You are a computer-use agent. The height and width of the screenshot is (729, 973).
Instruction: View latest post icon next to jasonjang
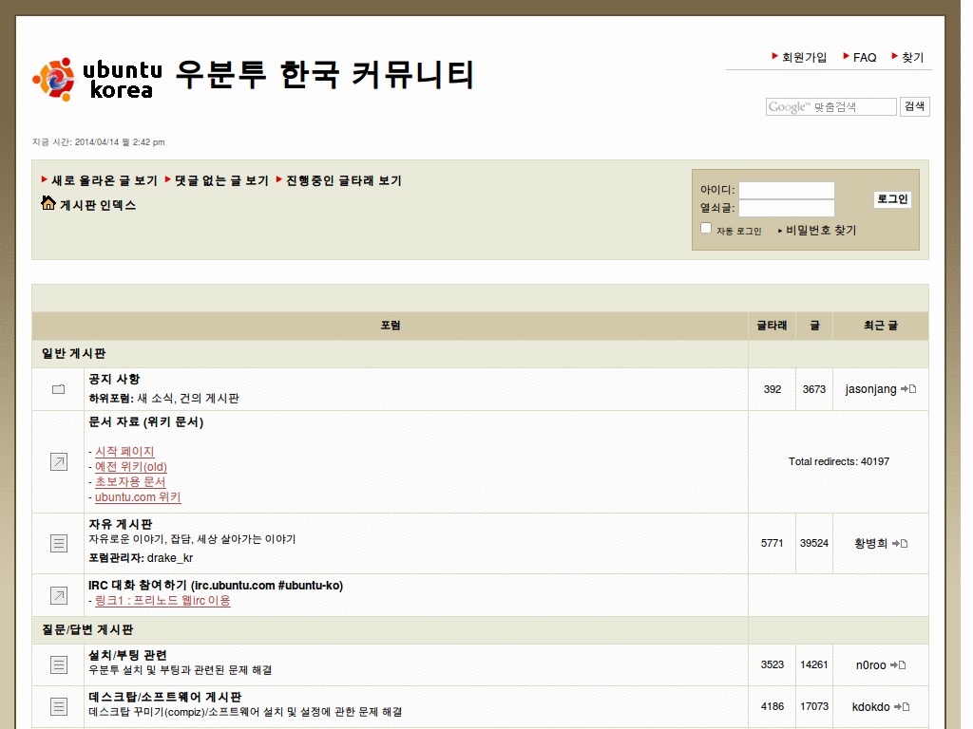pos(908,389)
